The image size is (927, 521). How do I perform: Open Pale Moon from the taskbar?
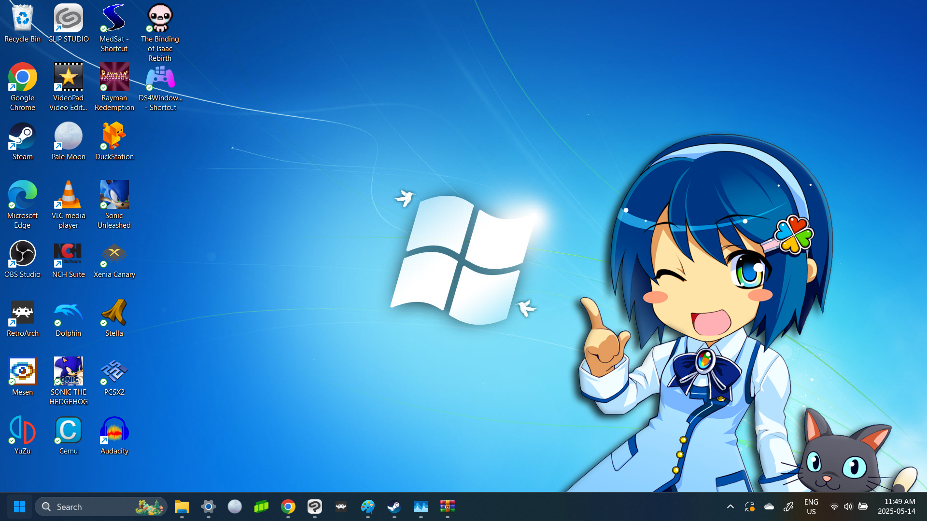[235, 507]
